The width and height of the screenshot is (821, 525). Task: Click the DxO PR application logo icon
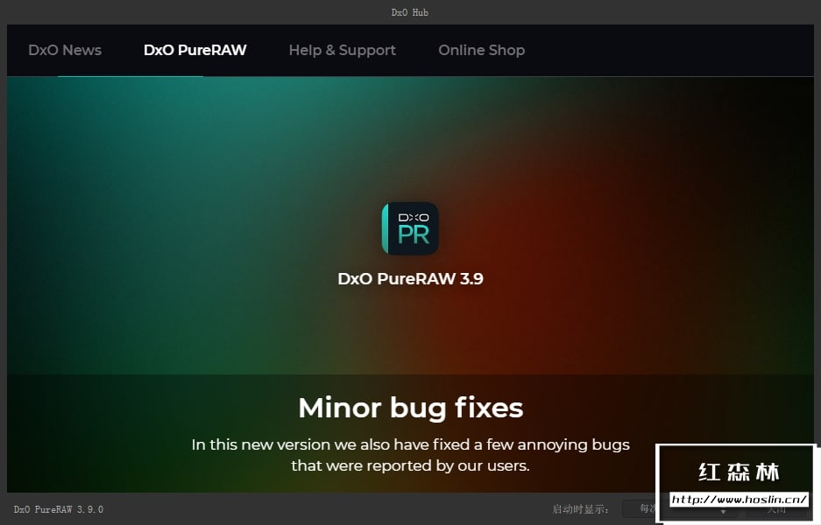410,228
